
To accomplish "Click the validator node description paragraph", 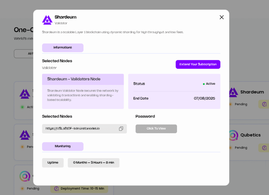I will pyautogui.click(x=83, y=95).
